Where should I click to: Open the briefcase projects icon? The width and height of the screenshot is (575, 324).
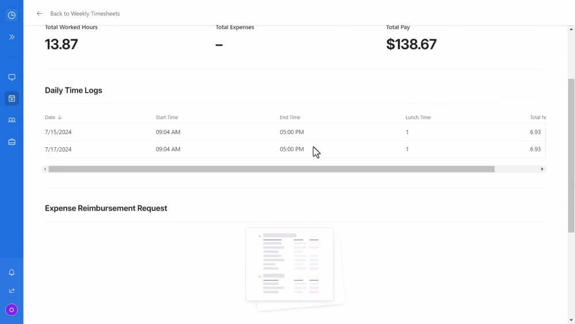pyautogui.click(x=11, y=142)
